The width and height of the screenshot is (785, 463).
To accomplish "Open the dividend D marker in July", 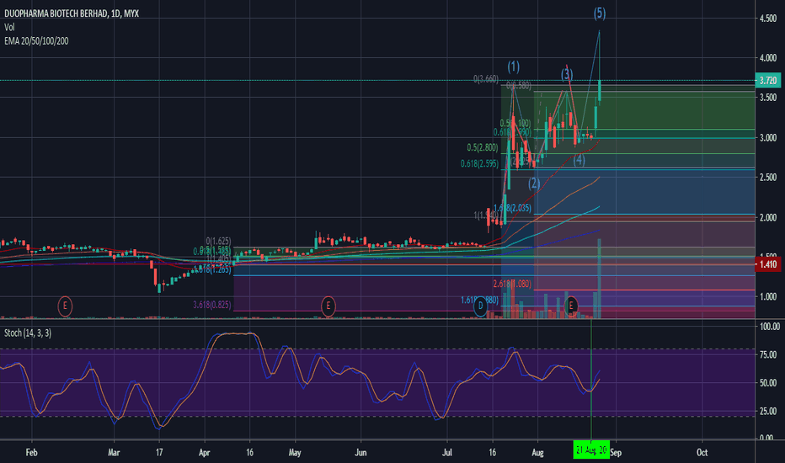I will [x=480, y=306].
